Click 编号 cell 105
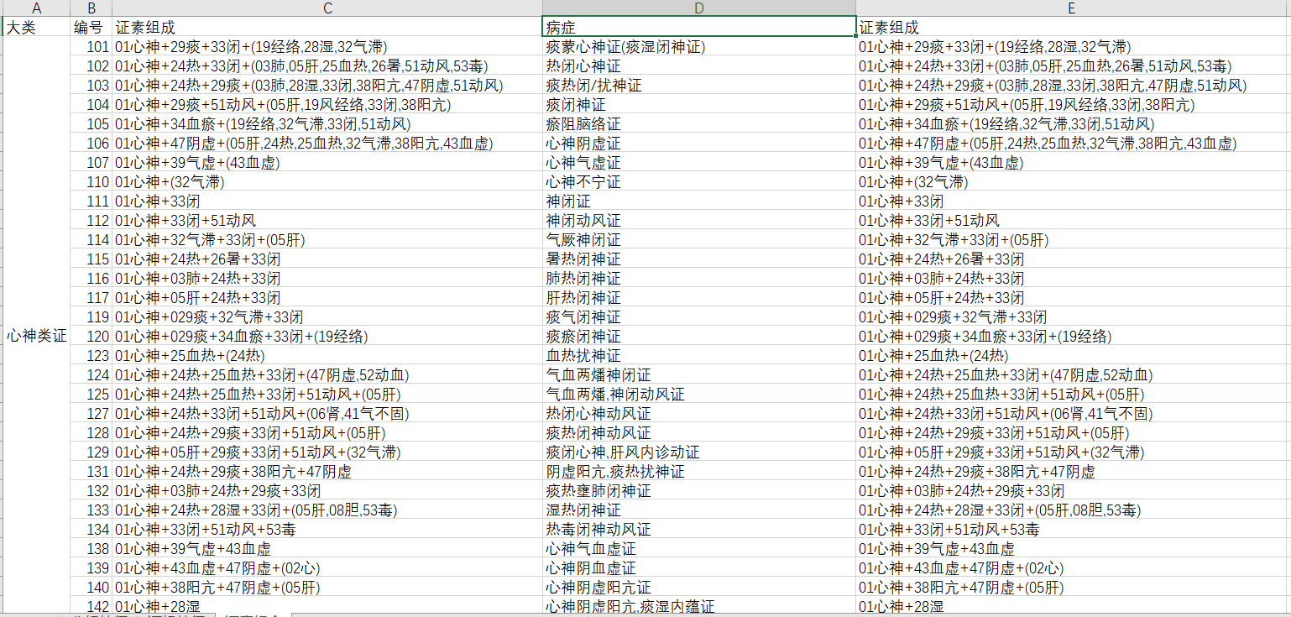The width and height of the screenshot is (1291, 617). (91, 124)
